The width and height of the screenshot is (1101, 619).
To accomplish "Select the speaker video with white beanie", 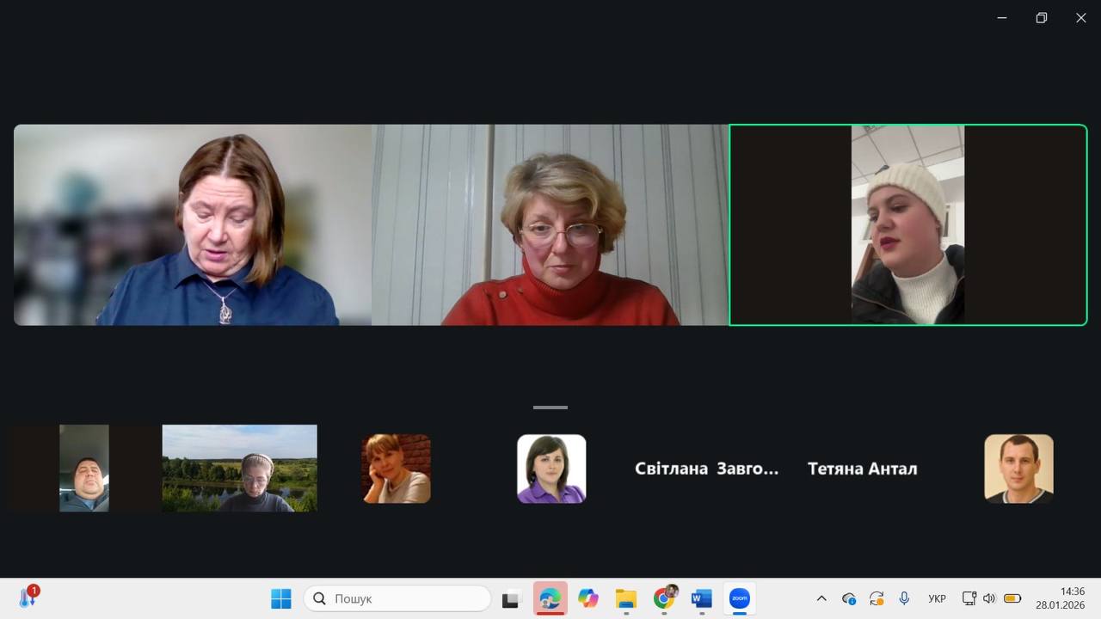I will click(907, 225).
